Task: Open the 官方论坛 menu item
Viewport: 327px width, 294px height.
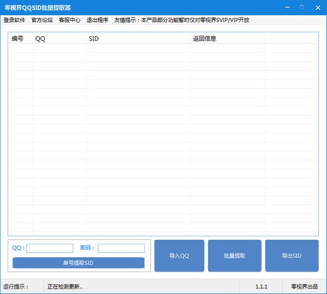Action: 42,20
